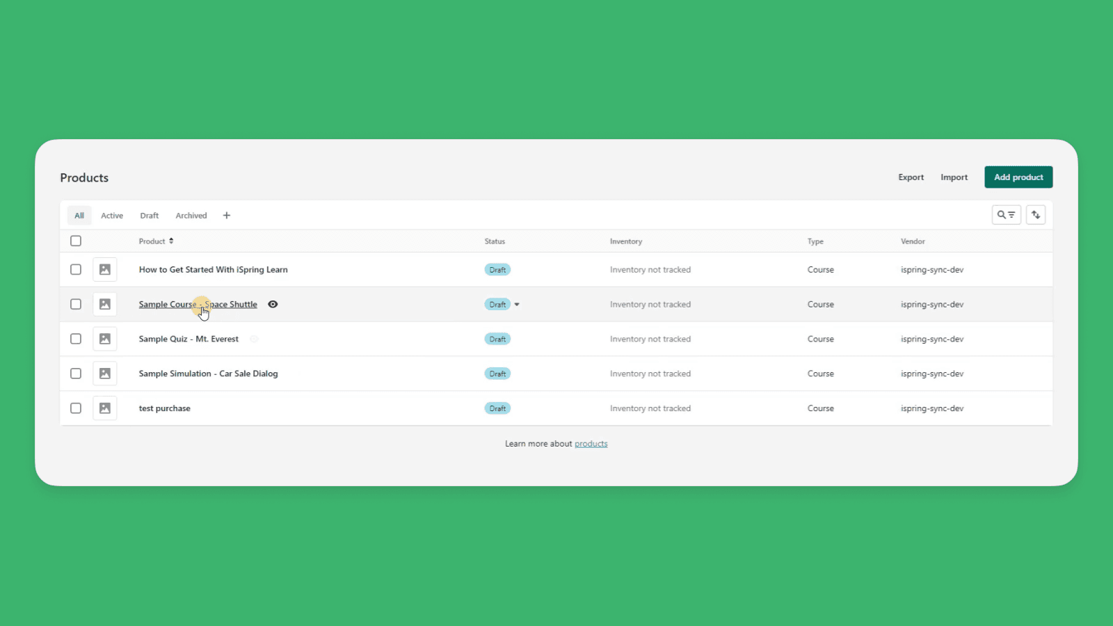
Task: Click the sort order icon with arrows
Action: coord(1036,215)
